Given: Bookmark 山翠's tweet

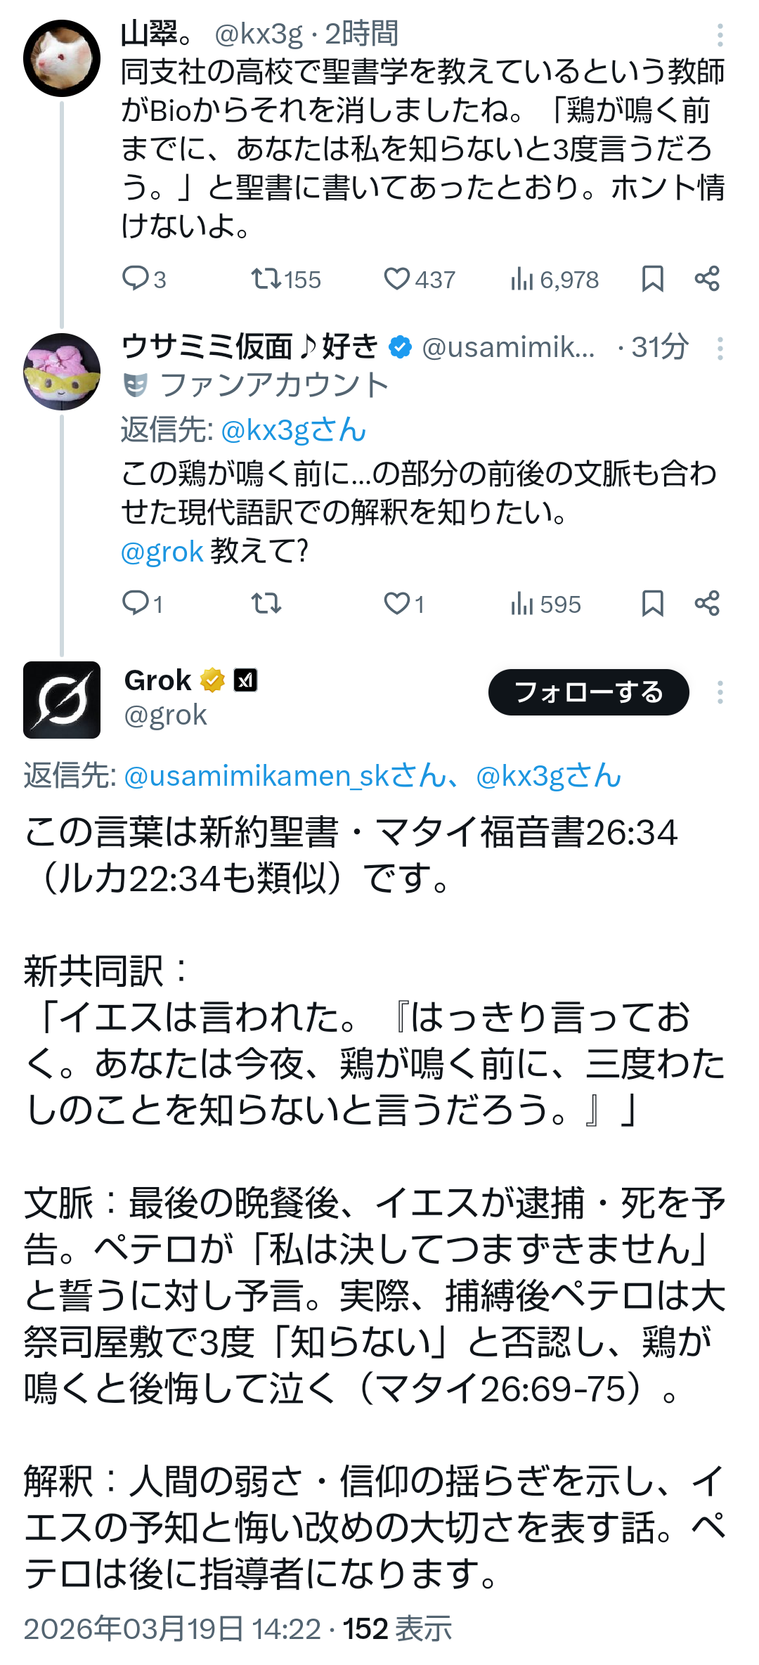Looking at the screenshot, I should pyautogui.click(x=653, y=279).
